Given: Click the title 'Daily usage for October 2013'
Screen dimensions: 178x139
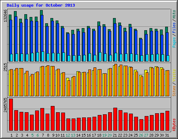Looking at the screenshot, I should pos(41,5).
